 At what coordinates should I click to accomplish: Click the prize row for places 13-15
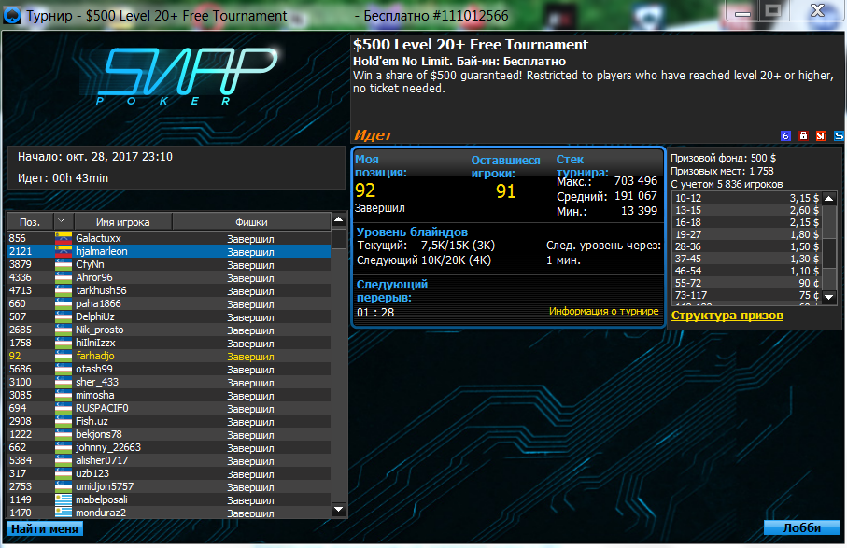click(747, 211)
